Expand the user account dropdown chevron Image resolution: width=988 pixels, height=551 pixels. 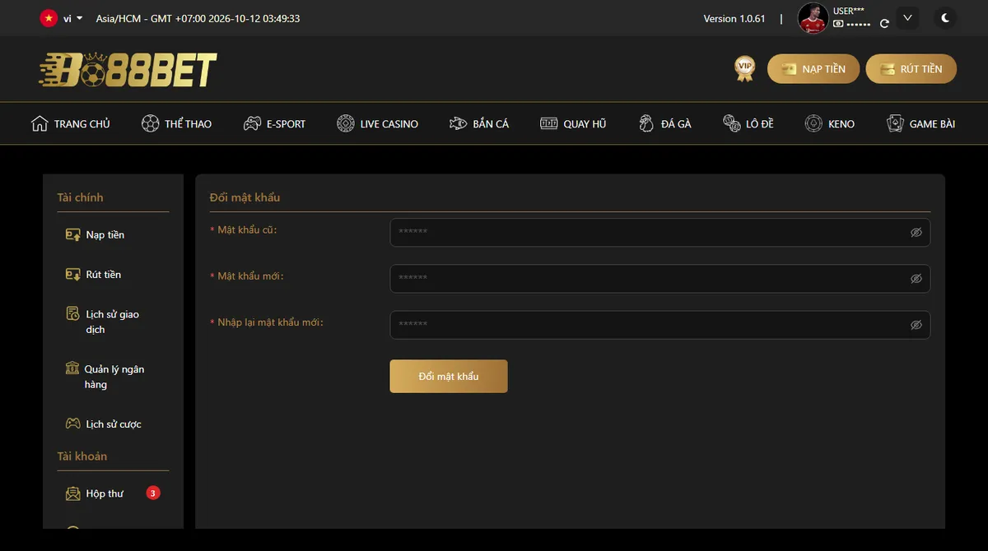tap(907, 18)
